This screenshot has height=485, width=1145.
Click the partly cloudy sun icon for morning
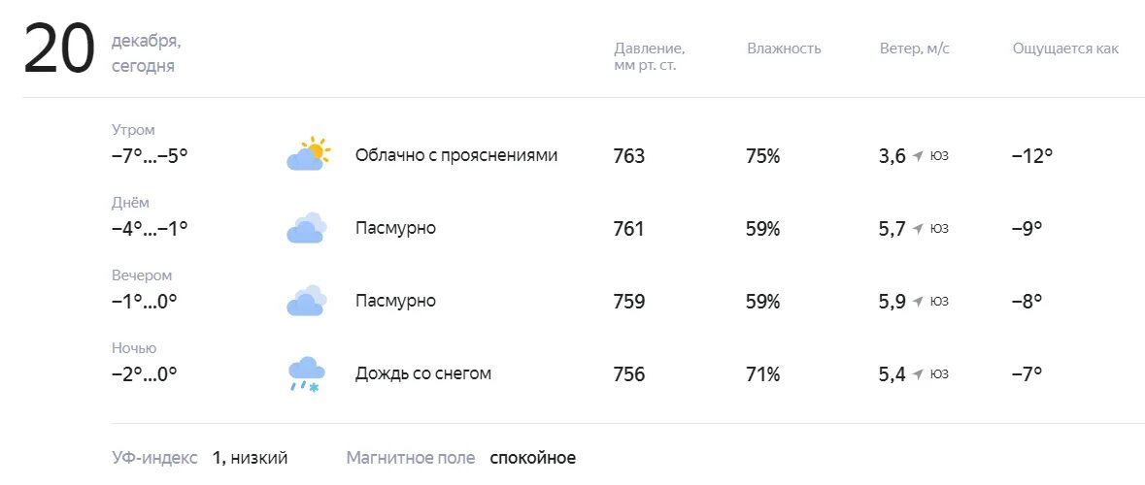[x=308, y=154]
